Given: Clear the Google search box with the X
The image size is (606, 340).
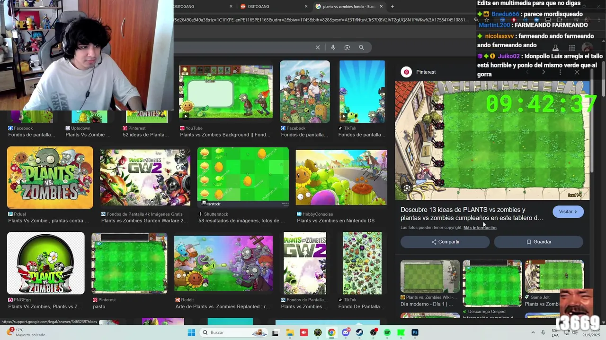Looking at the screenshot, I should pos(318,47).
